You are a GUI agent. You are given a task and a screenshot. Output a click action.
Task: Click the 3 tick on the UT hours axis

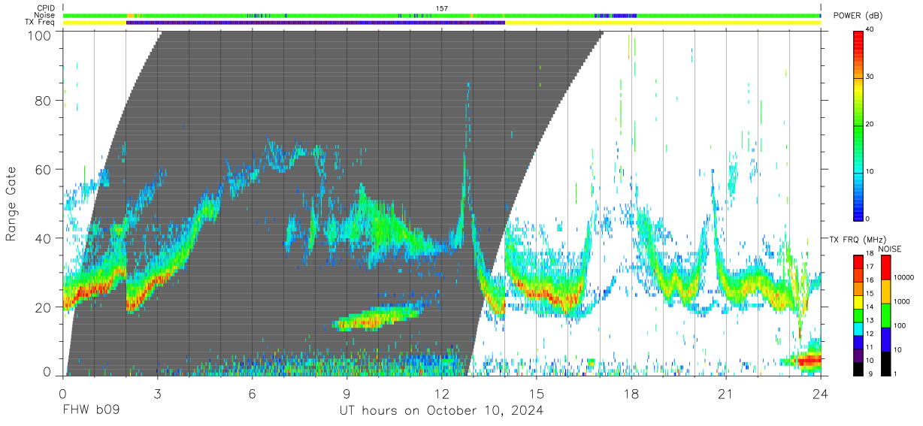coord(157,394)
